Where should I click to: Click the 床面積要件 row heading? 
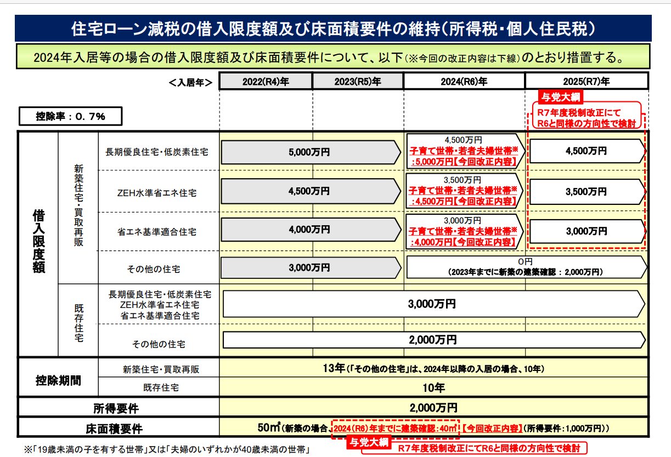[x=119, y=428]
